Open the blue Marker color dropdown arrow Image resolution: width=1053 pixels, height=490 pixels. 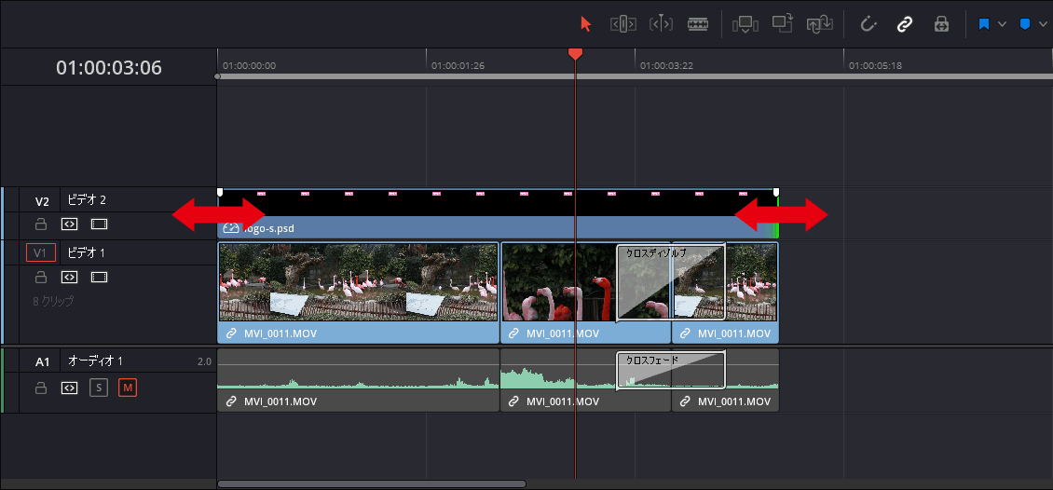point(1042,24)
